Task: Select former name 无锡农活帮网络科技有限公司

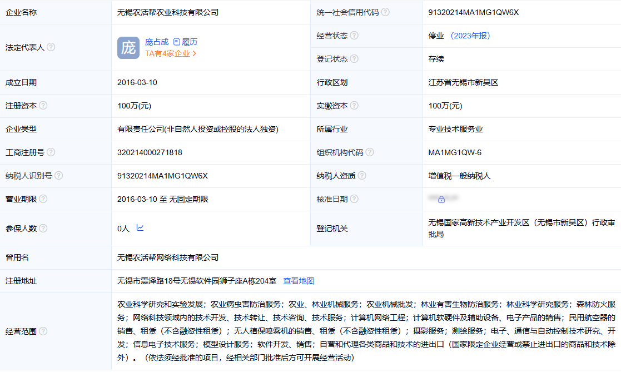Action: [168, 257]
